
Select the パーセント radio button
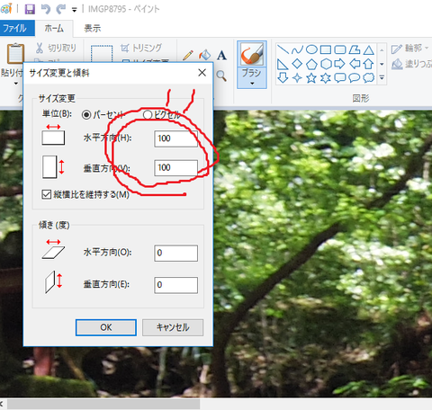[x=86, y=115]
